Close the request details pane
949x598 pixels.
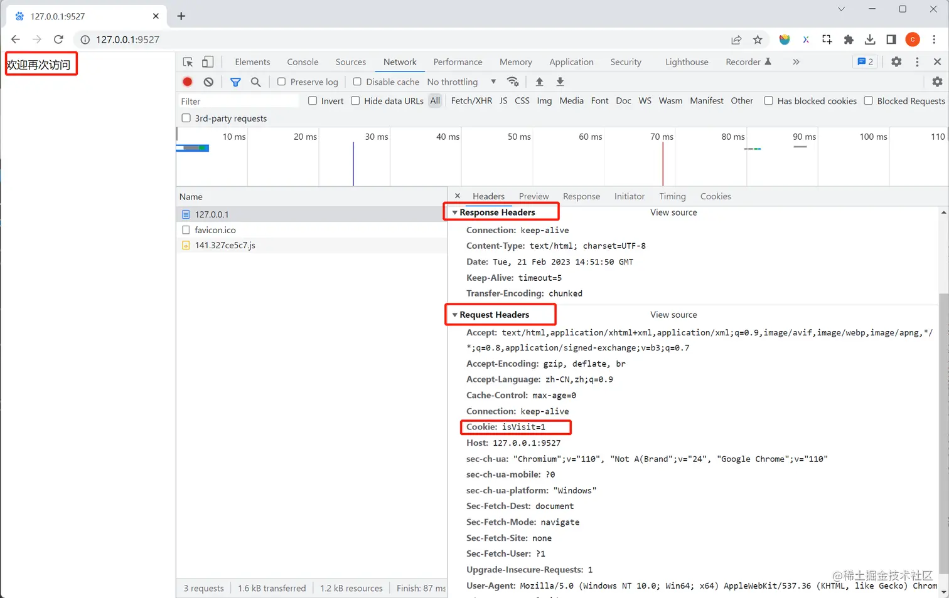coord(458,196)
